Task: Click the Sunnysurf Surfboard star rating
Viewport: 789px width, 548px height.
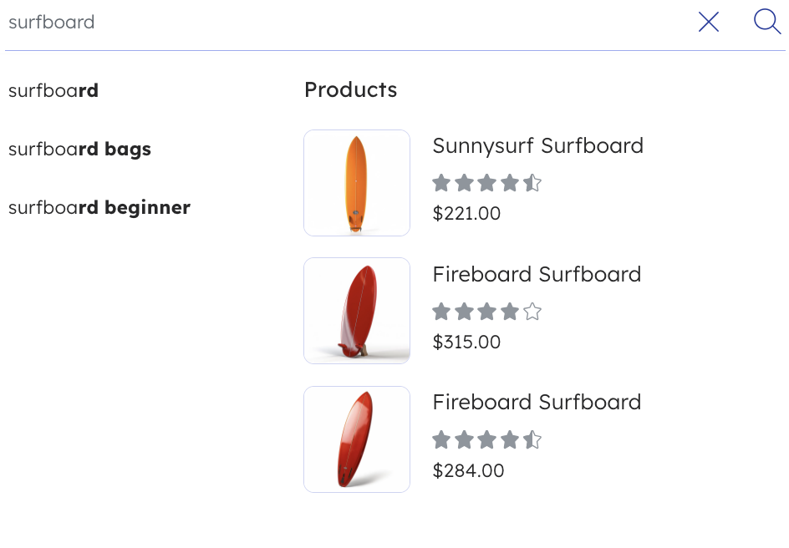Action: [x=487, y=183]
